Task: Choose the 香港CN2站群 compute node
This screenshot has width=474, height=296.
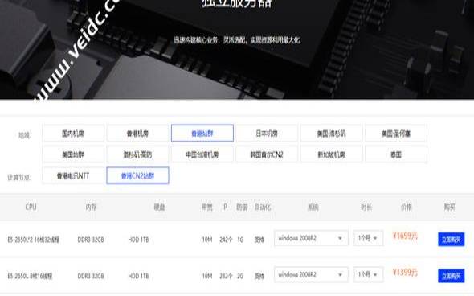Action: (137, 175)
